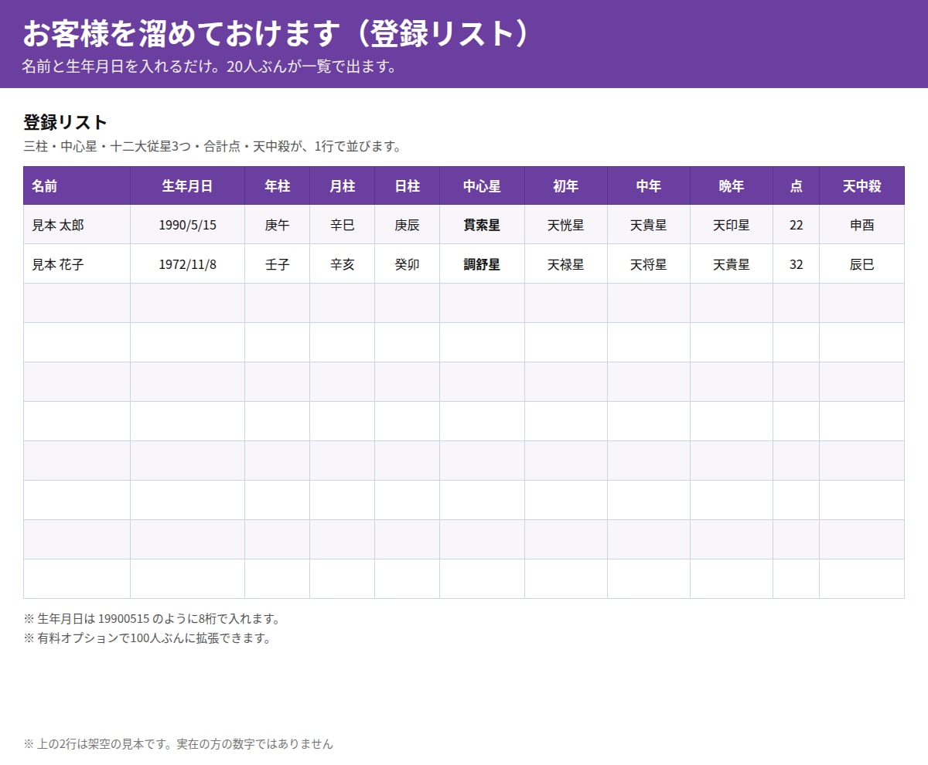Select the 初年 column header
This screenshot has height=765, width=928.
tap(565, 185)
